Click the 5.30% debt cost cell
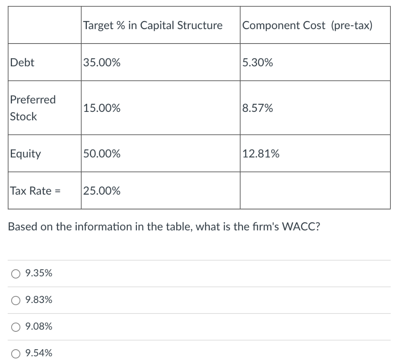The height and width of the screenshot is (364, 397). pos(258,62)
